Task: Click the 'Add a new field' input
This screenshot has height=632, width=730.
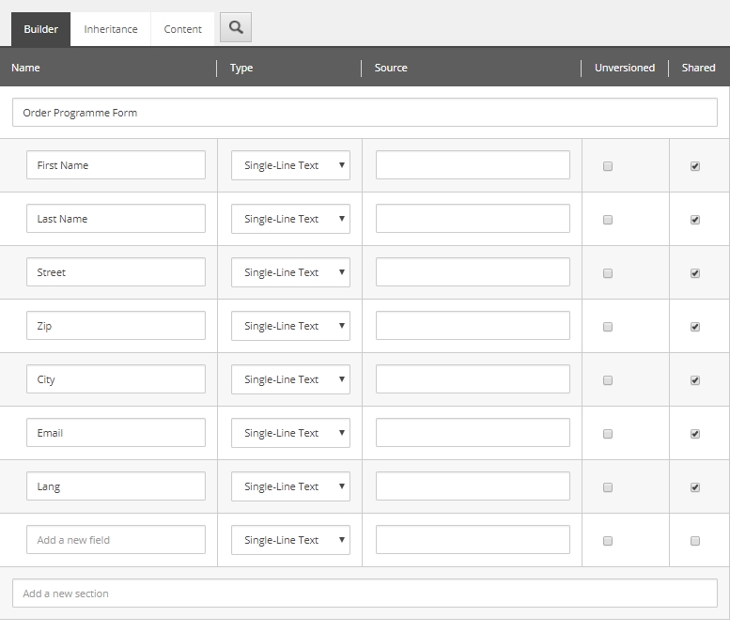Action: (x=116, y=540)
